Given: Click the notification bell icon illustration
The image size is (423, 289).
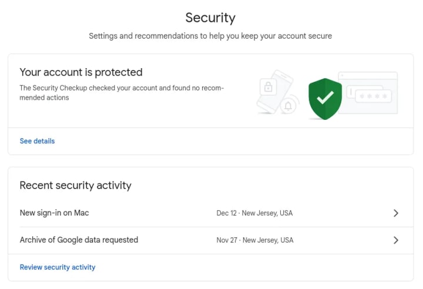Looking at the screenshot, I should point(288,106).
